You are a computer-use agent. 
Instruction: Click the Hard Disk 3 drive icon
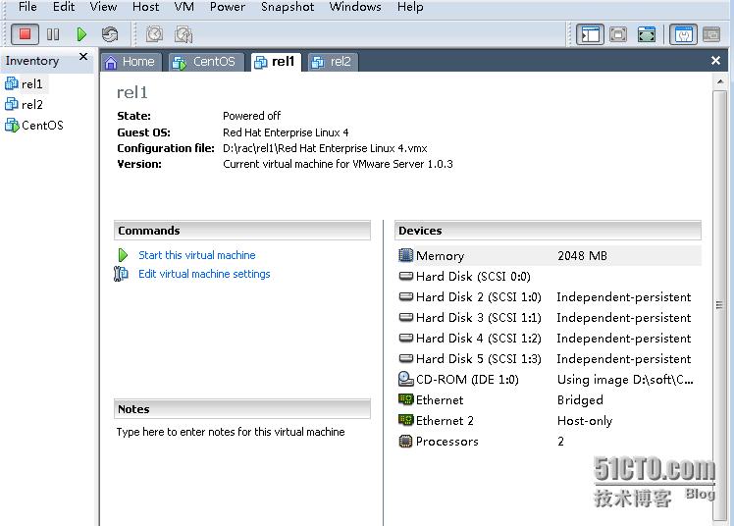[x=406, y=317]
